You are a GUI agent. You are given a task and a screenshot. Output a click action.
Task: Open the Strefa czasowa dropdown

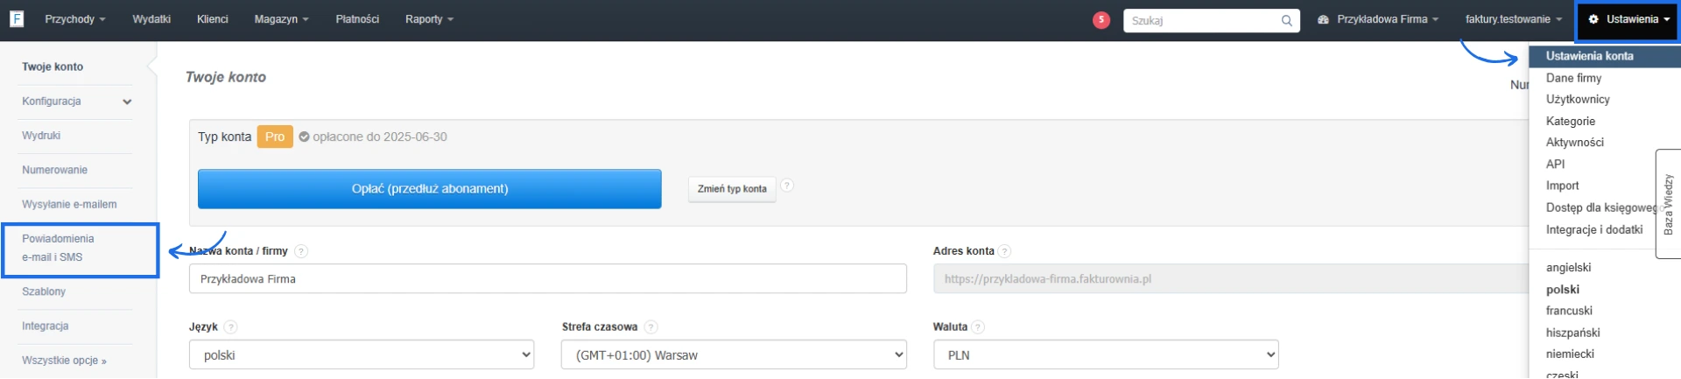click(x=733, y=355)
